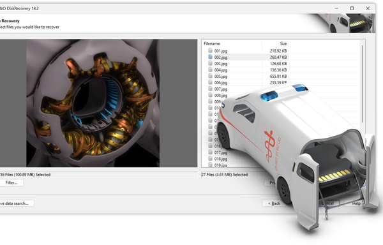Click the 008.jpg filename text
383x245 pixels.
[221, 96]
